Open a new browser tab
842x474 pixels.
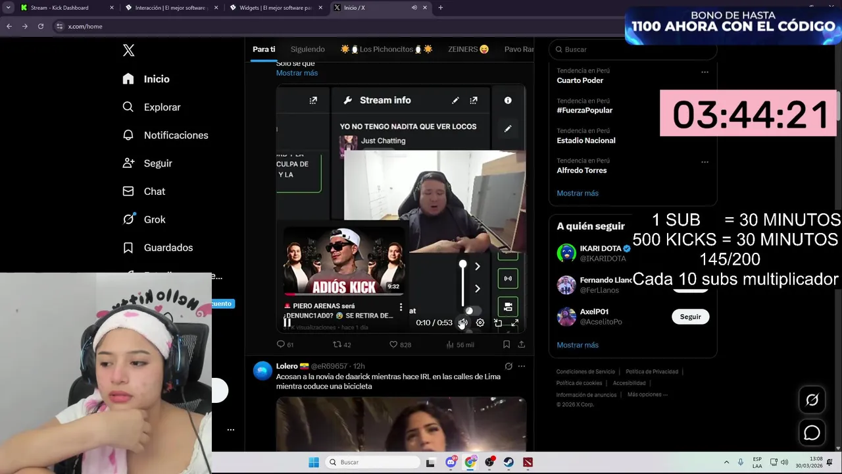coord(440,8)
